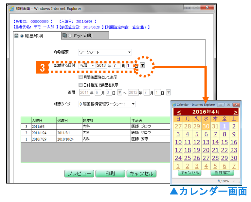Enable 月間薬歴簿として表示 checkbox
This screenshot has width=251, height=202.
[x=81, y=77]
